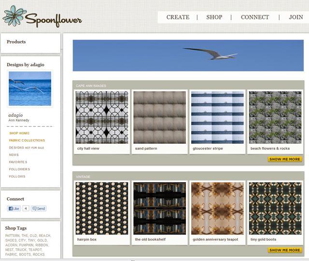This screenshot has width=309, height=261.
Task: Show more designs in Vintage collection
Action: [x=285, y=250]
